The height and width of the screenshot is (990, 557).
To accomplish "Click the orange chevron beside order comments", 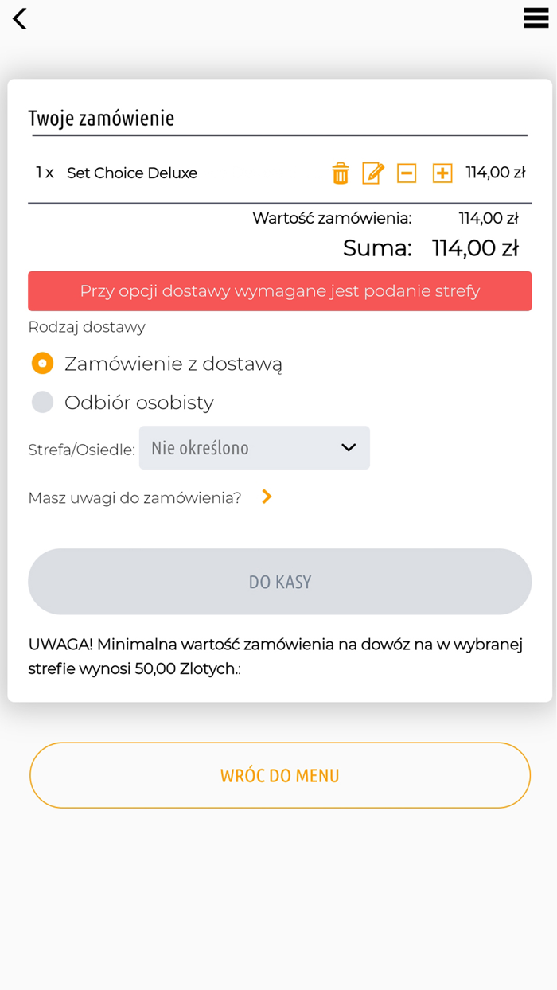I will point(266,497).
